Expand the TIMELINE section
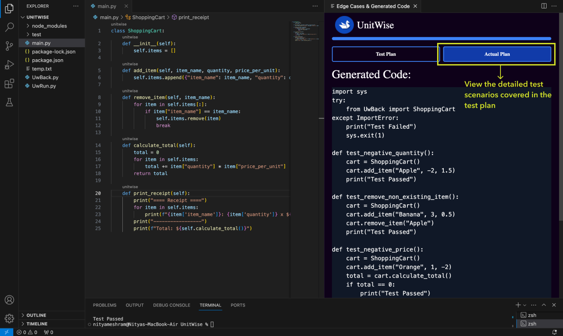 coord(51,324)
